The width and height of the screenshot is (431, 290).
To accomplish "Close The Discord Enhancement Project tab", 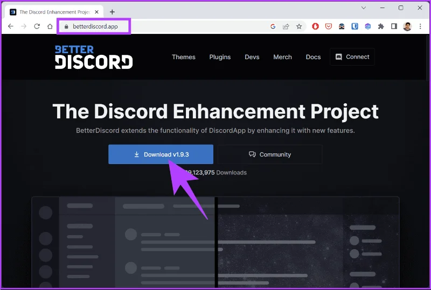I will click(x=96, y=12).
